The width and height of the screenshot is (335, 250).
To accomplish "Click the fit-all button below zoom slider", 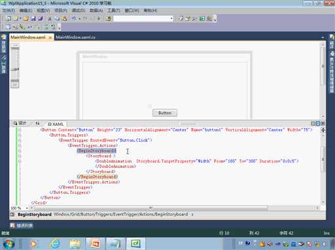I will [x=15, y=86].
